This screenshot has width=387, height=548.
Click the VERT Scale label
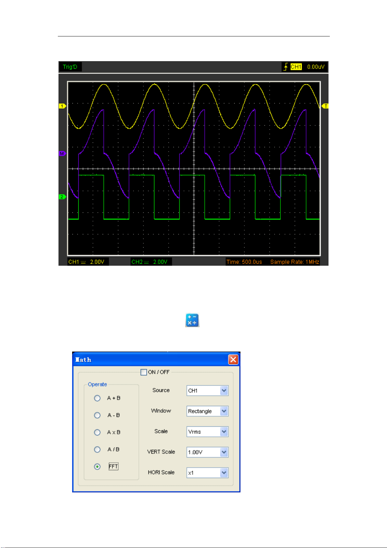click(161, 452)
